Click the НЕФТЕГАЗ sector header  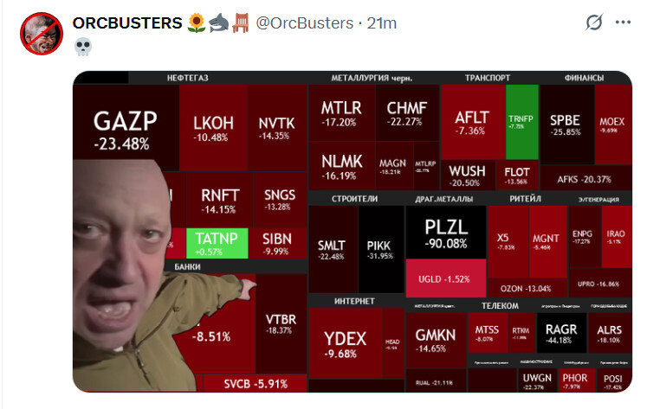188,78
